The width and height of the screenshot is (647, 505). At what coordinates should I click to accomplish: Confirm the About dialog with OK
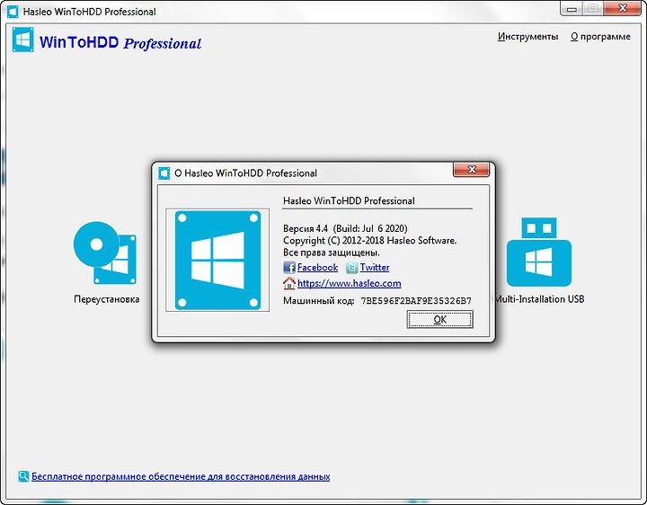tap(439, 319)
